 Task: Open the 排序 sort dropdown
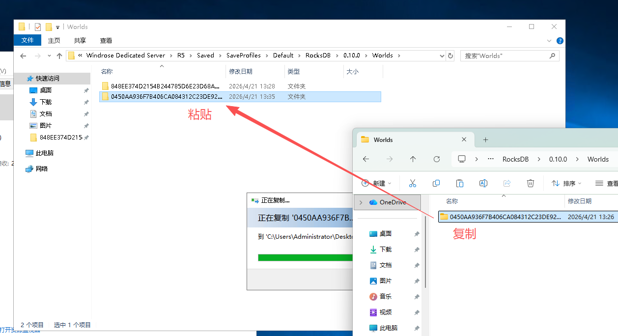[x=566, y=183]
